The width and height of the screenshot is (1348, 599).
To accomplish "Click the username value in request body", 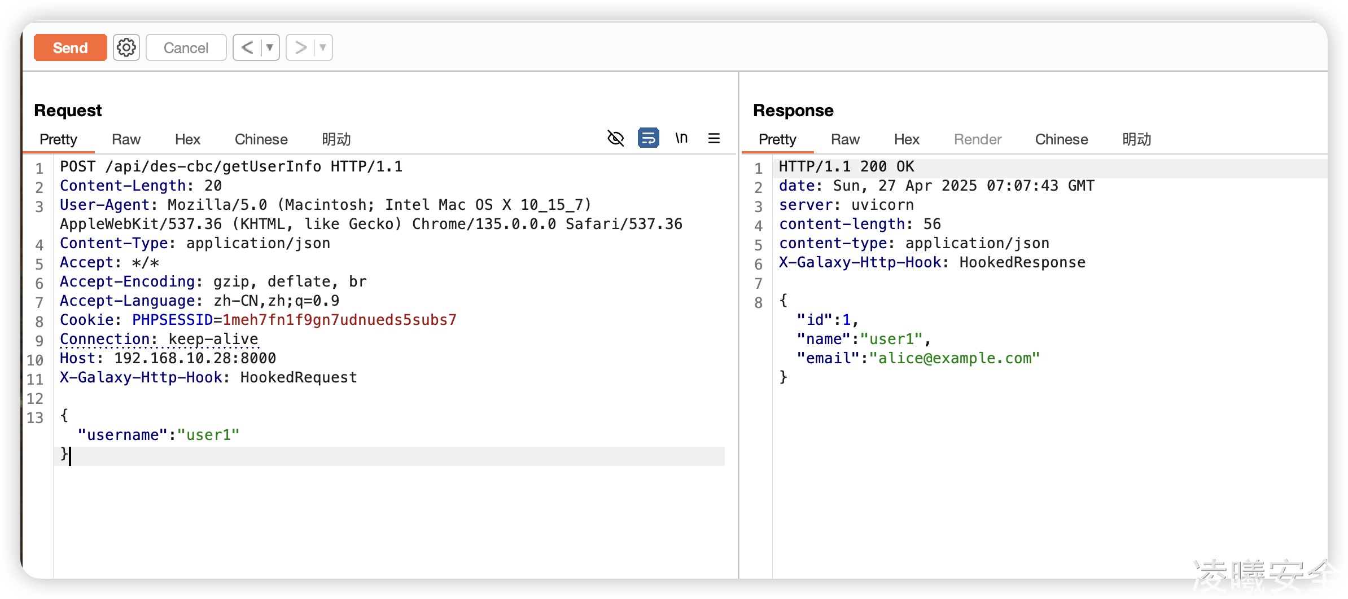I will (x=208, y=435).
